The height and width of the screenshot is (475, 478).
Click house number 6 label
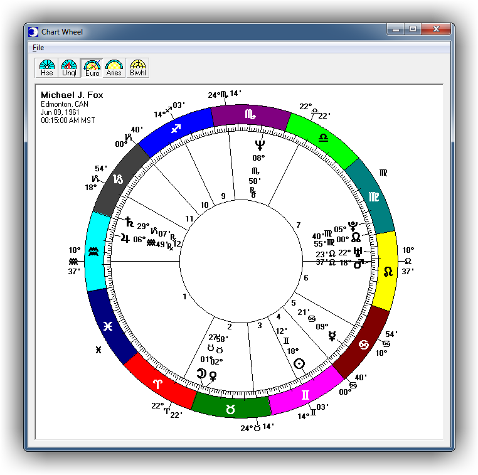(305, 278)
